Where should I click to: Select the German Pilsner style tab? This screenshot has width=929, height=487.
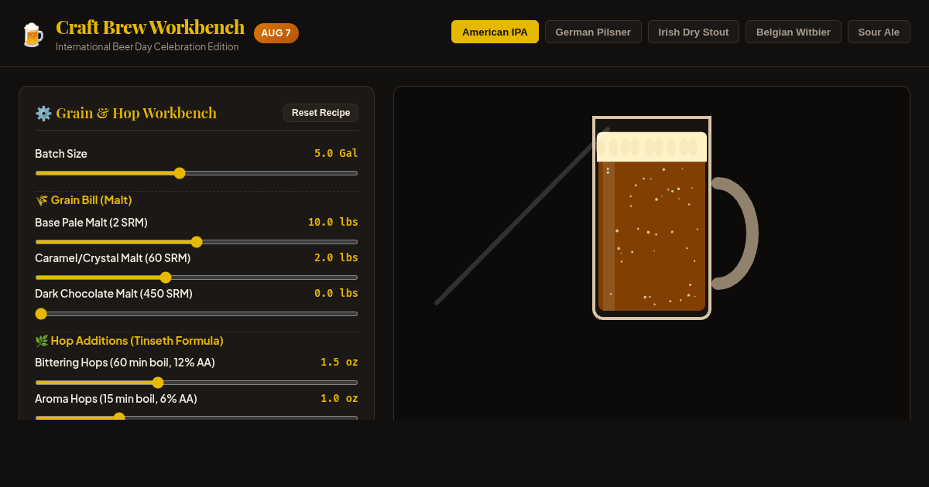pyautogui.click(x=593, y=32)
